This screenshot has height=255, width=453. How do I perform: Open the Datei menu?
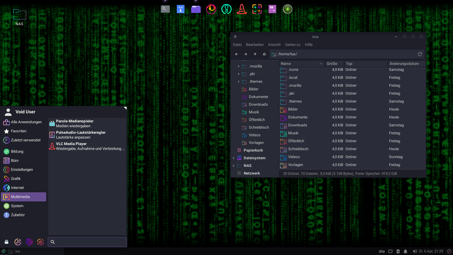coord(237,45)
